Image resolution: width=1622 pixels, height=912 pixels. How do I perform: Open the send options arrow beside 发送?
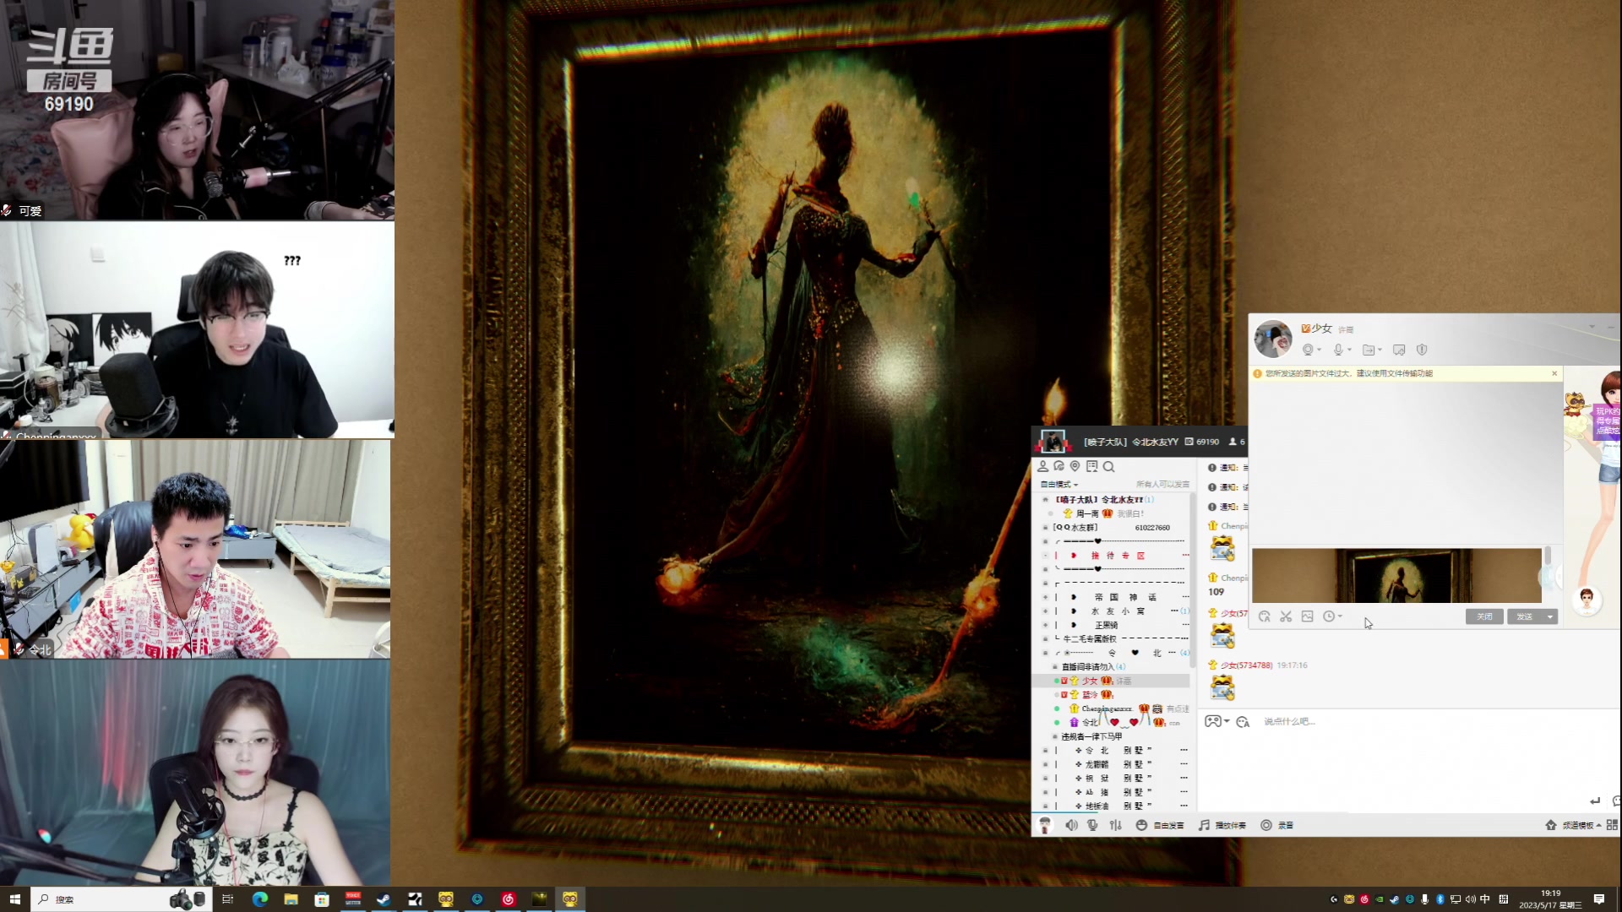(x=1550, y=616)
